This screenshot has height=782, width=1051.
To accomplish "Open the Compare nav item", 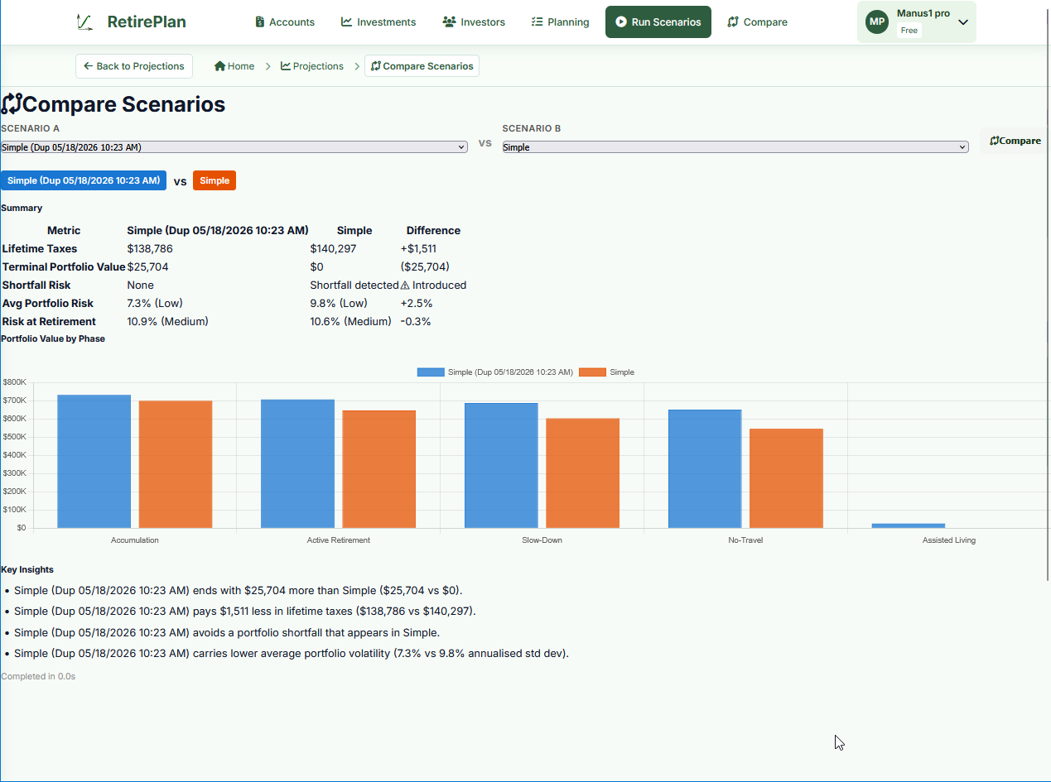I will 757,22.
